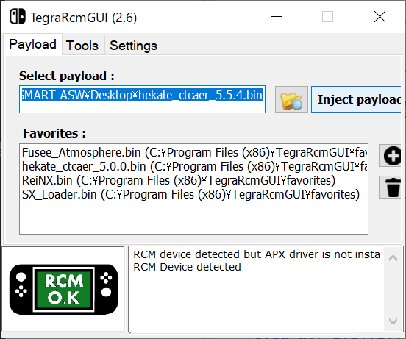Click the Switch logo in title bar
The width and height of the screenshot is (406, 339).
pos(18,17)
